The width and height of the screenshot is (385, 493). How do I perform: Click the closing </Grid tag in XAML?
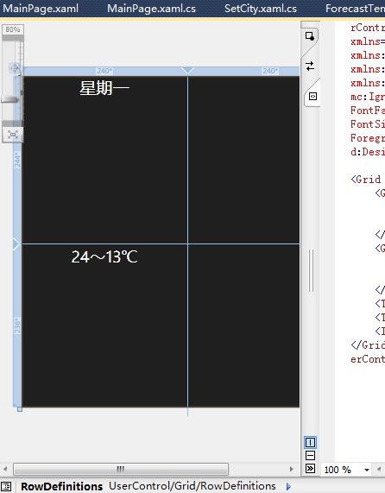pos(368,345)
